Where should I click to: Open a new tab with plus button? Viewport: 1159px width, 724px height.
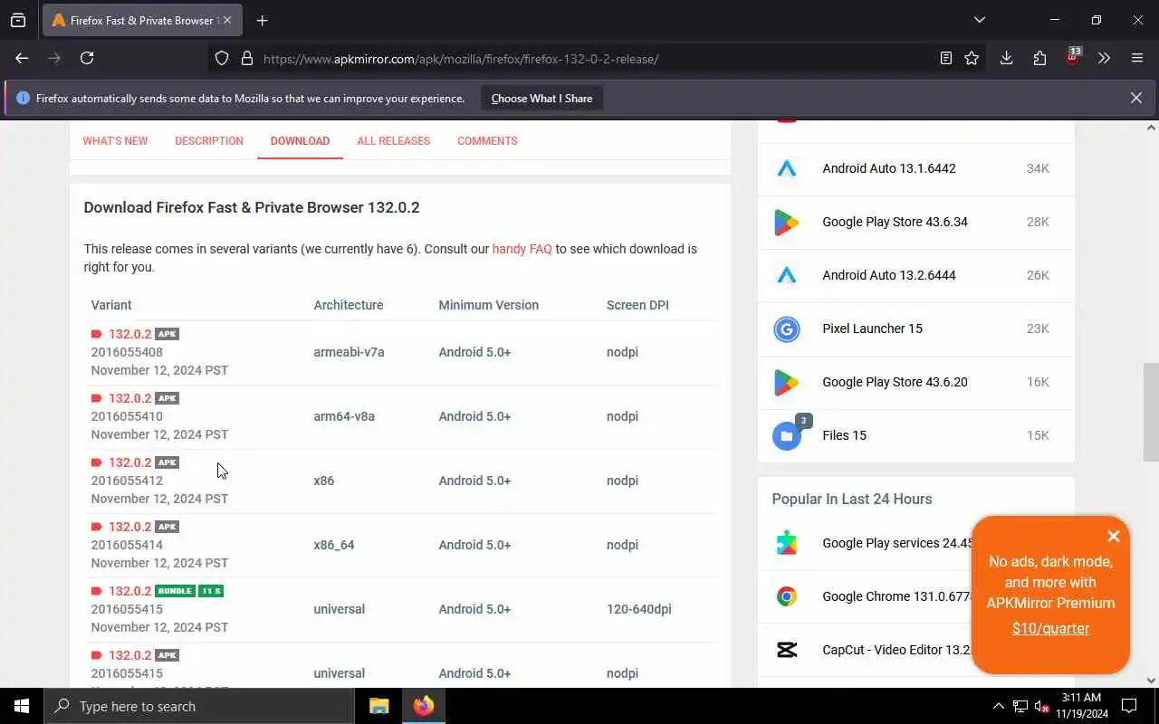click(263, 20)
